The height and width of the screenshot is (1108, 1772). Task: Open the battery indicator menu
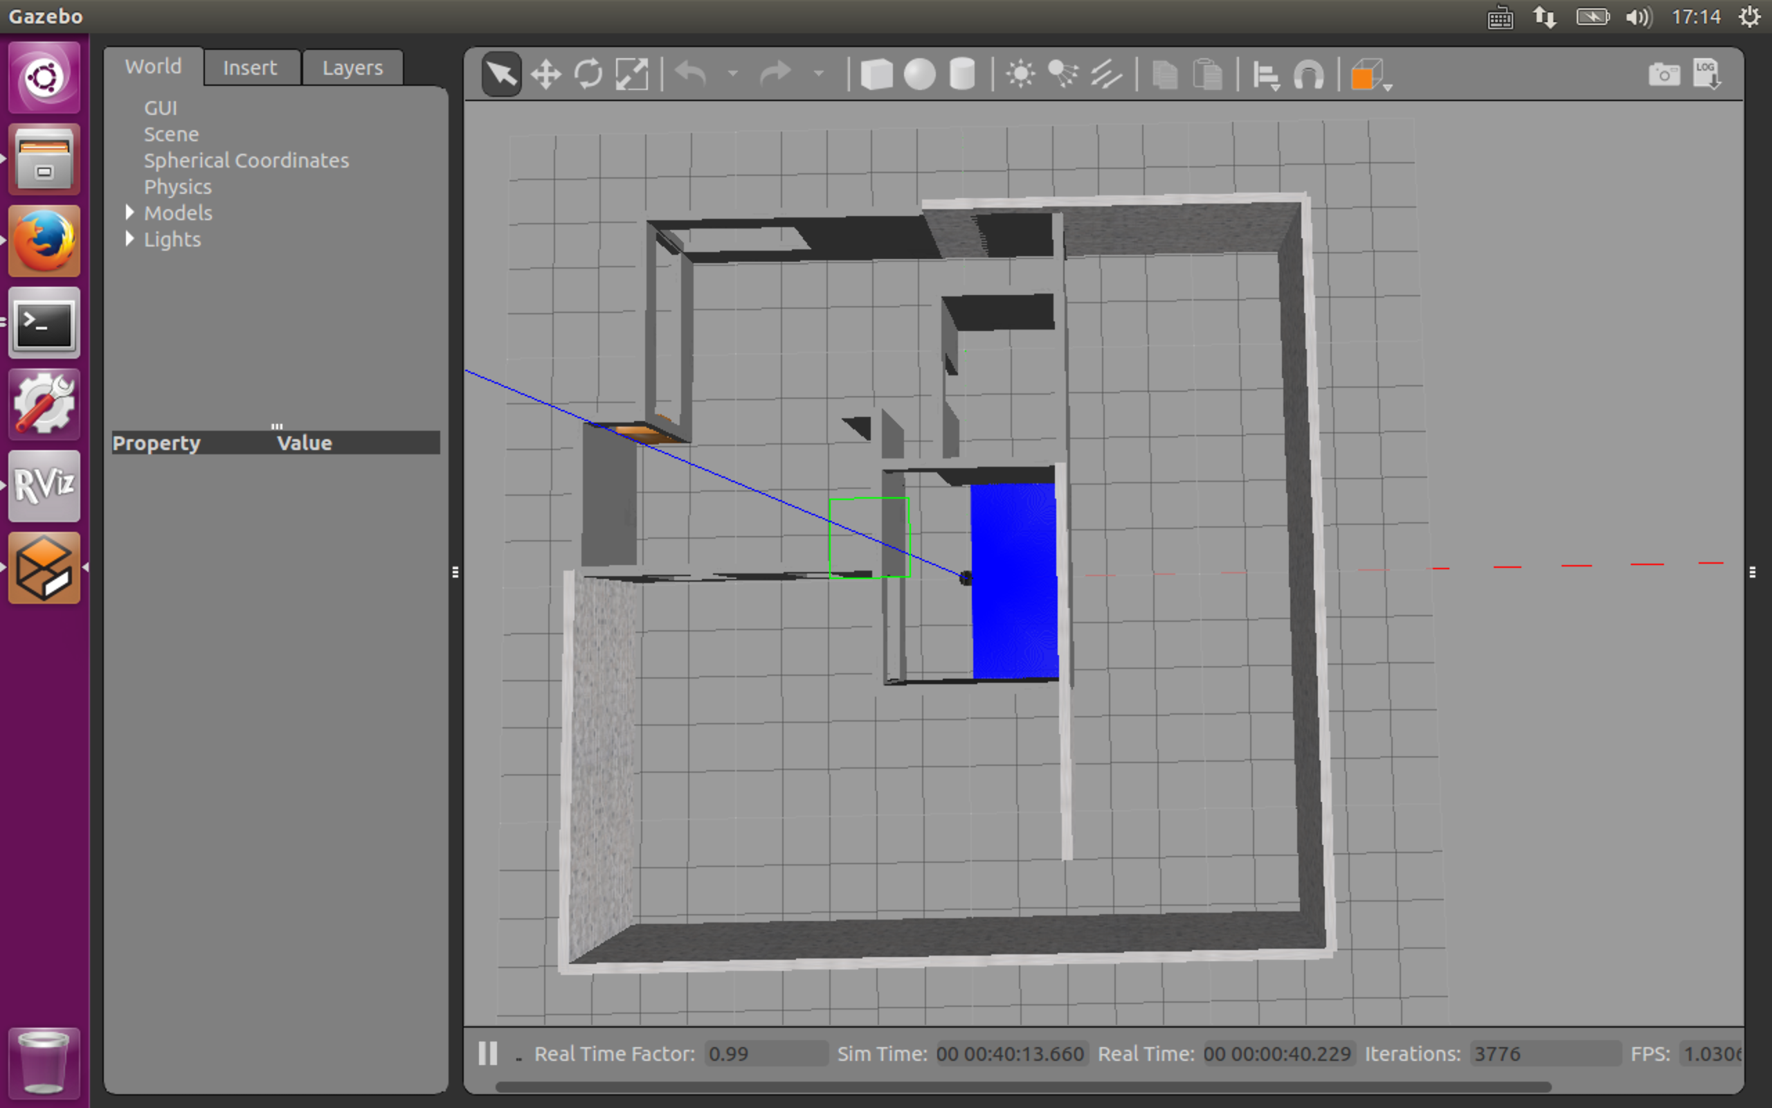pyautogui.click(x=1593, y=17)
